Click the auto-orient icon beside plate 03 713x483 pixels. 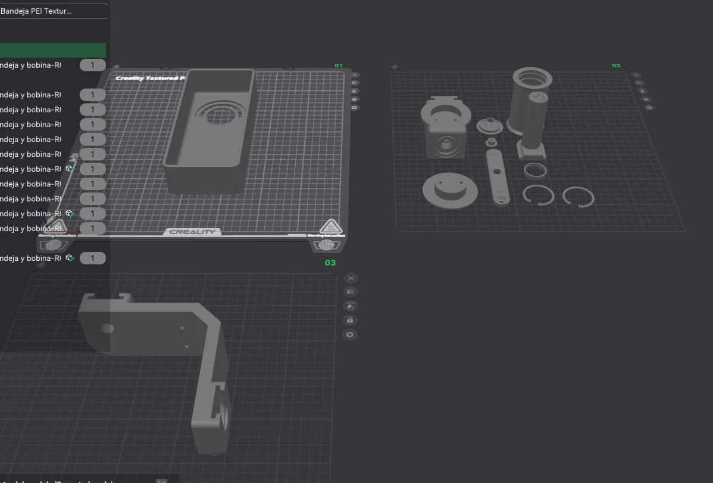point(350,306)
